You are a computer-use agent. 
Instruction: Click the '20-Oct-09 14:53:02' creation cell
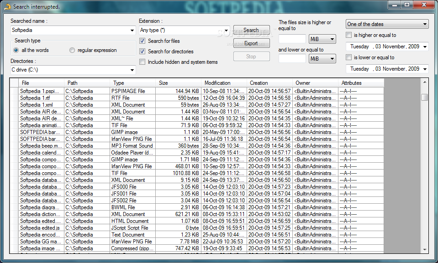tap(269, 214)
